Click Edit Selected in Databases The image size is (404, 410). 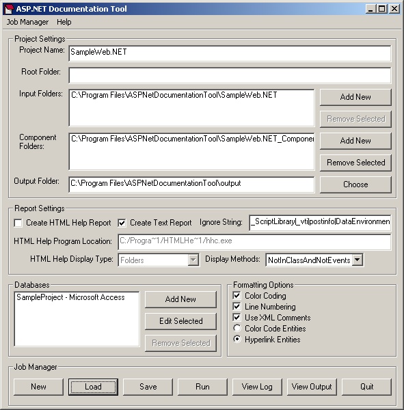click(180, 321)
